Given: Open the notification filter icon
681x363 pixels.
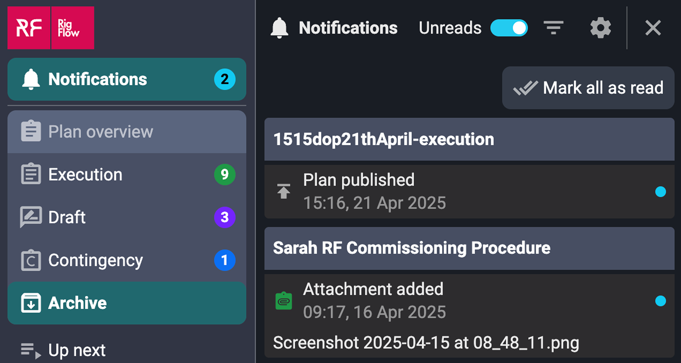Looking at the screenshot, I should tap(554, 28).
